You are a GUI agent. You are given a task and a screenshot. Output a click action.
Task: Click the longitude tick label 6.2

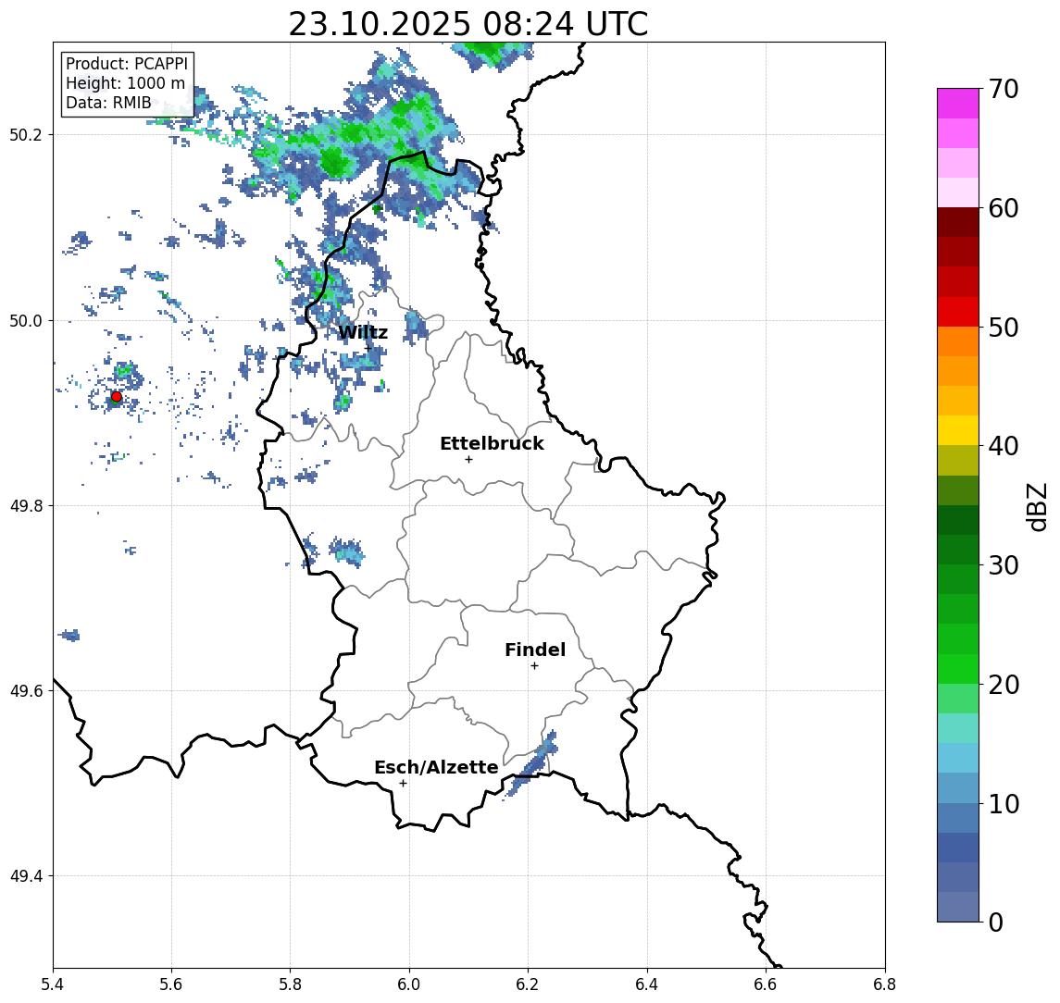tap(528, 984)
